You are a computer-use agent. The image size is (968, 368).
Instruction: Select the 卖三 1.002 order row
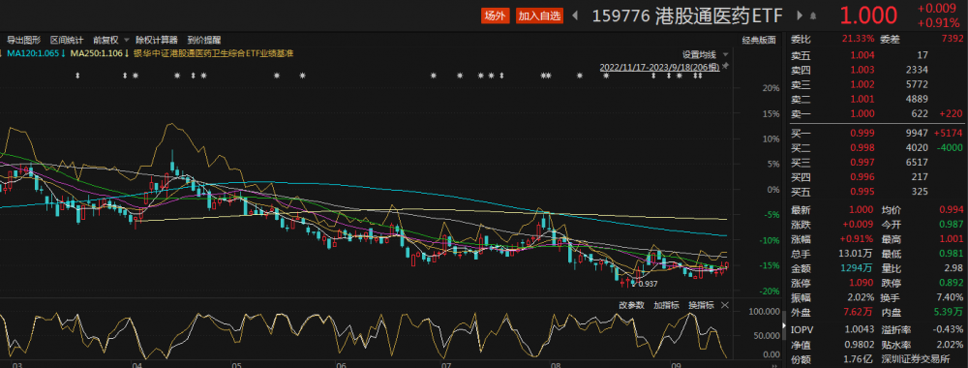coord(877,84)
